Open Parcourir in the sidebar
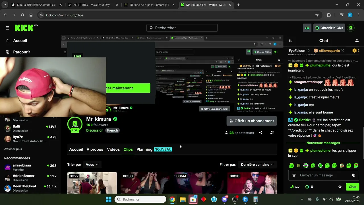364x205 pixels. [22, 52]
